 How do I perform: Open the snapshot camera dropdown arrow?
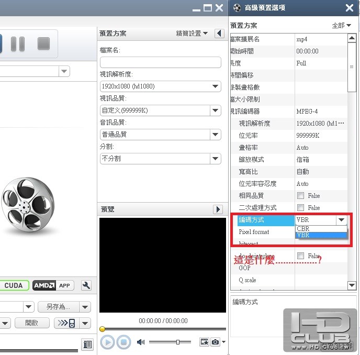[x=223, y=342]
